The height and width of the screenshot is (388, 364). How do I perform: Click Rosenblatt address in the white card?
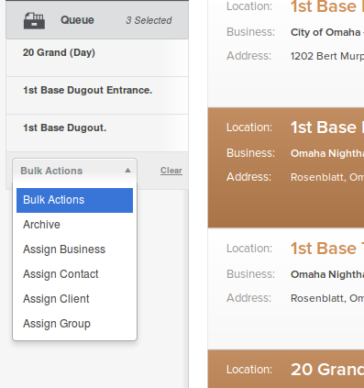(x=327, y=298)
